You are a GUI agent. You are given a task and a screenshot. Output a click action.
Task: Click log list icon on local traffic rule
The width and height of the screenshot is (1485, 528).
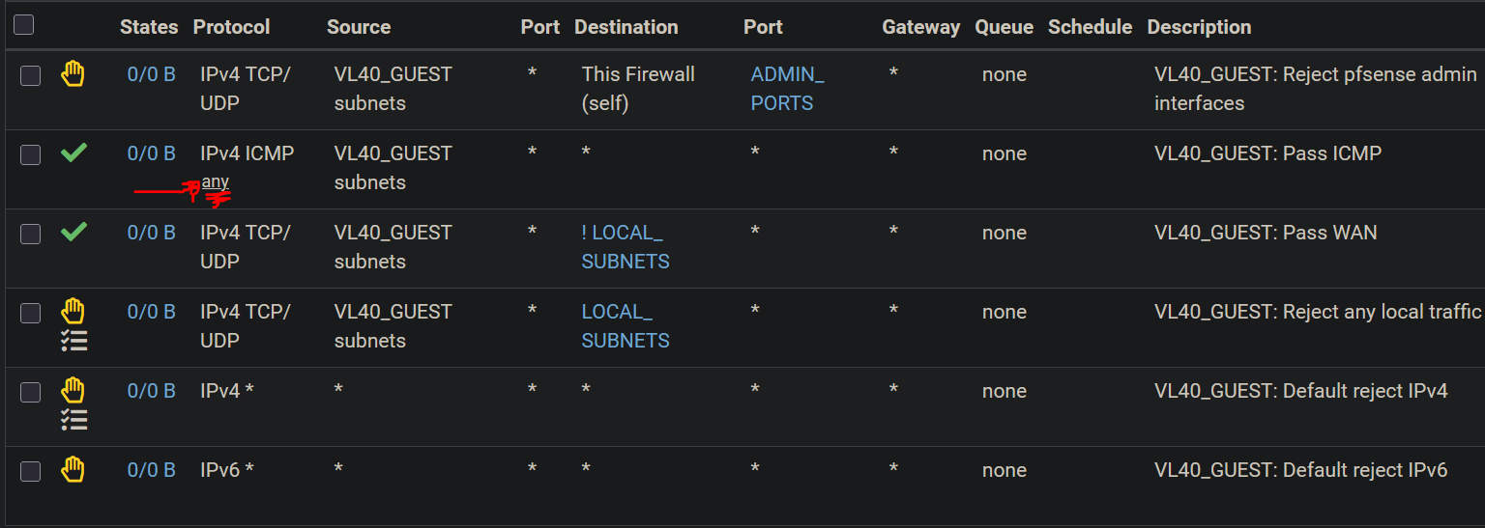pos(74,339)
